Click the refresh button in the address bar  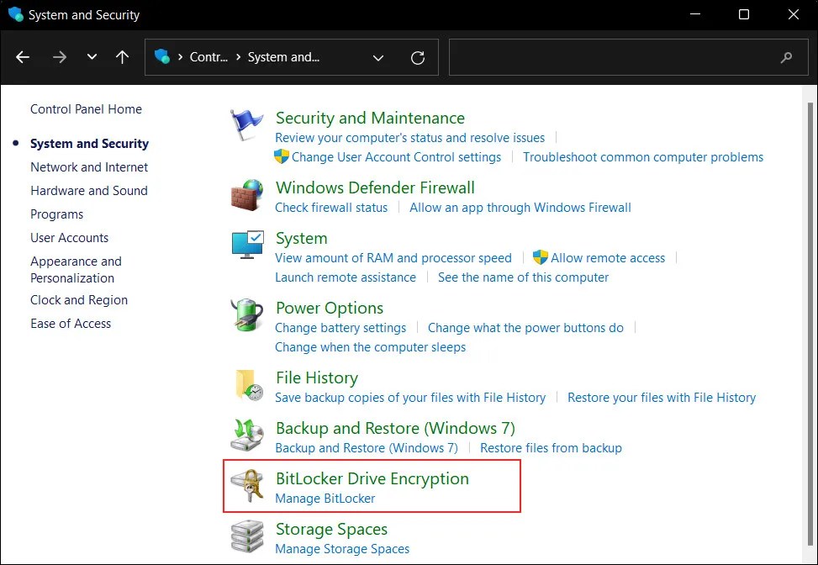click(x=418, y=57)
